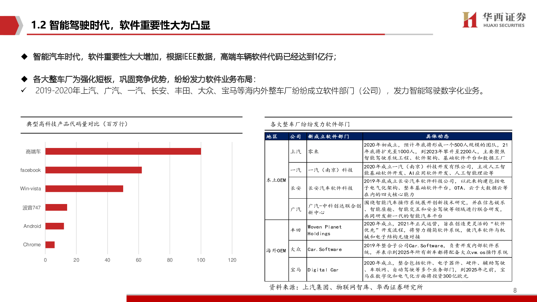
Task: Click the 'Chrome' axis label
Action: [x=32, y=245]
